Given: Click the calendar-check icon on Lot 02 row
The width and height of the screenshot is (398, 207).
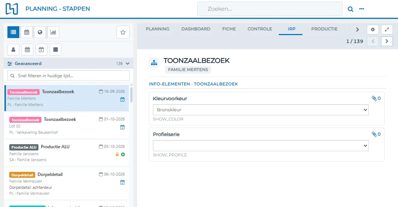Looking at the screenshot, I should 122,127.
